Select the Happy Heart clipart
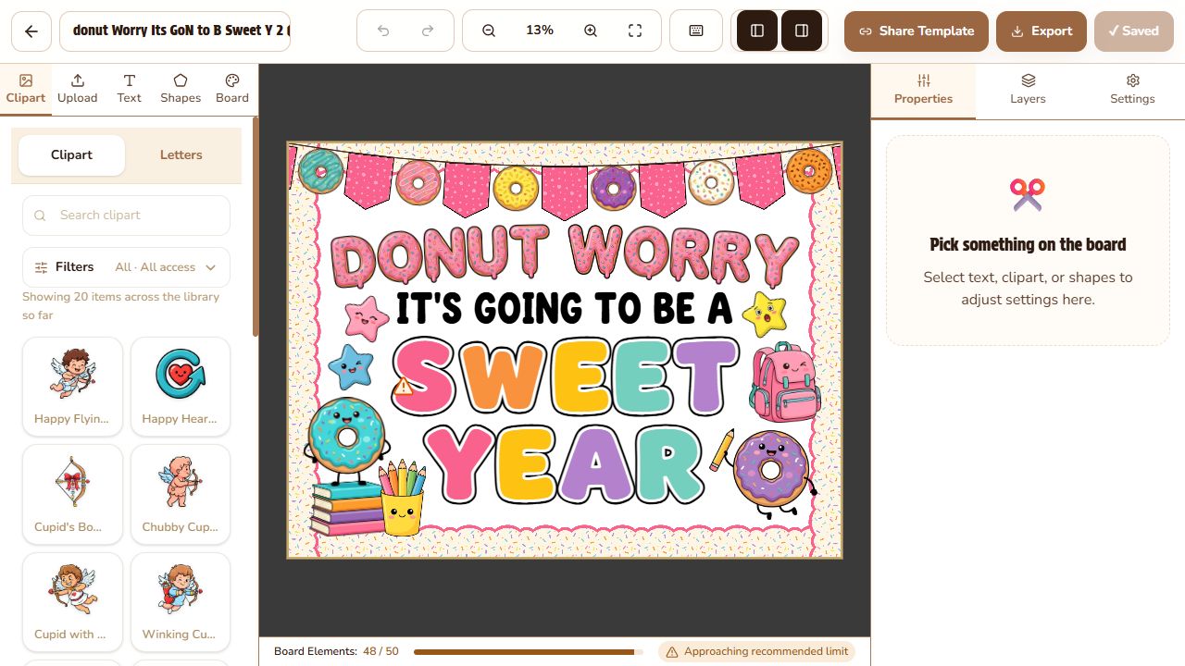Image resolution: width=1185 pixels, height=666 pixels. (181, 387)
